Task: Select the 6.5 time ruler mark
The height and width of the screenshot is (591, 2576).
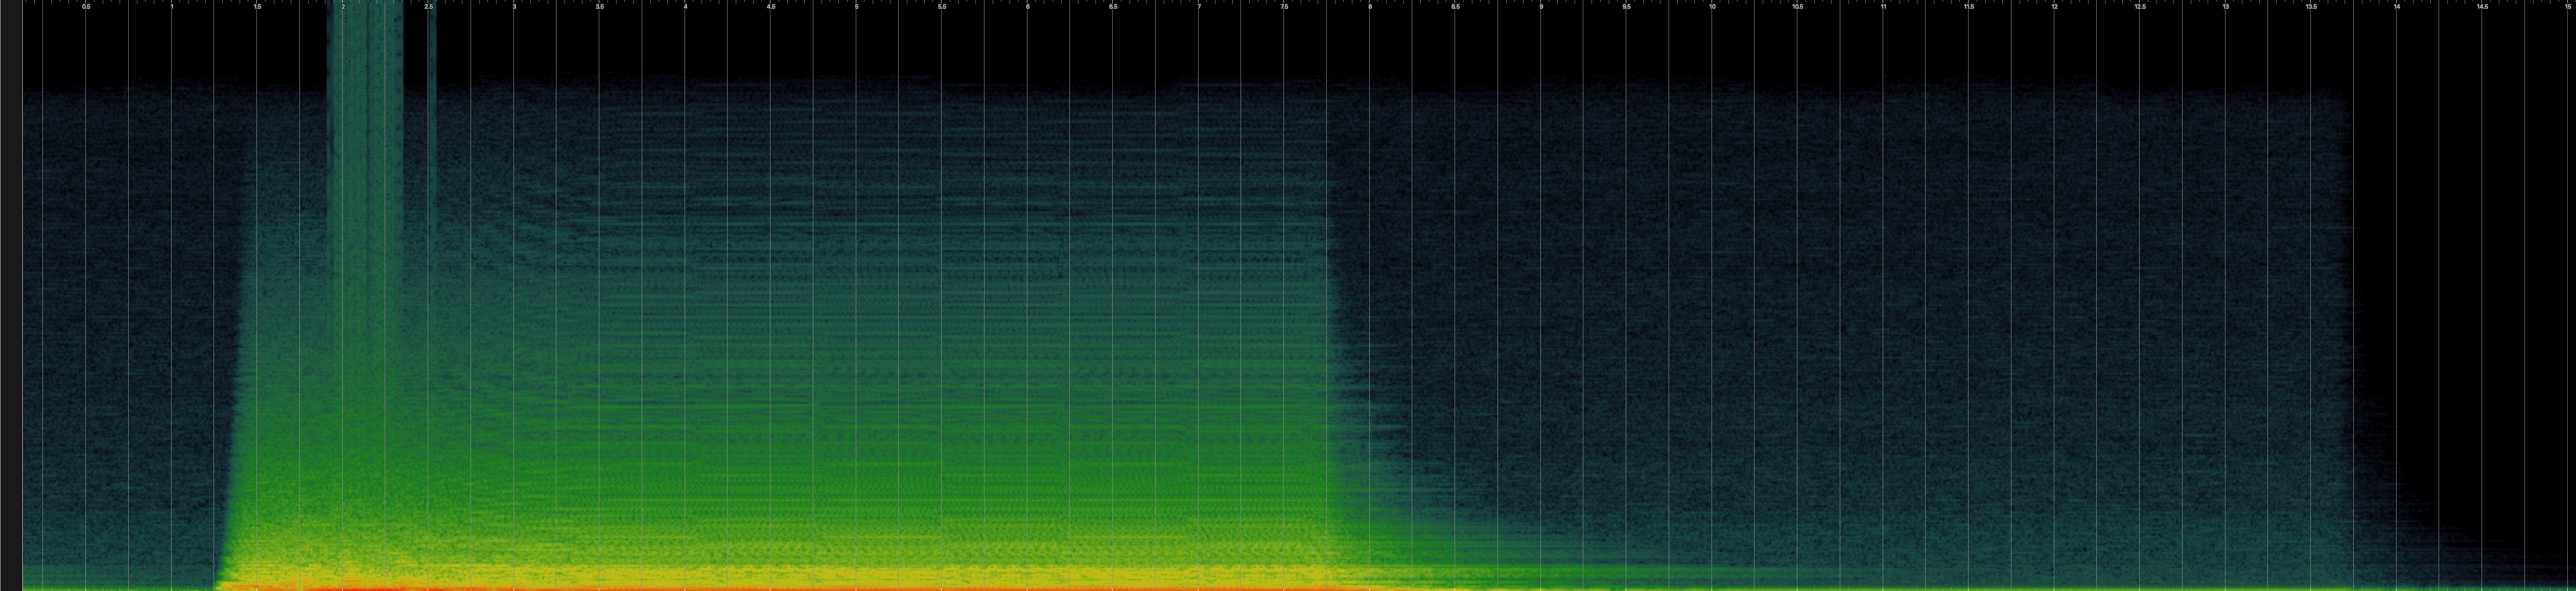Action: (1113, 7)
